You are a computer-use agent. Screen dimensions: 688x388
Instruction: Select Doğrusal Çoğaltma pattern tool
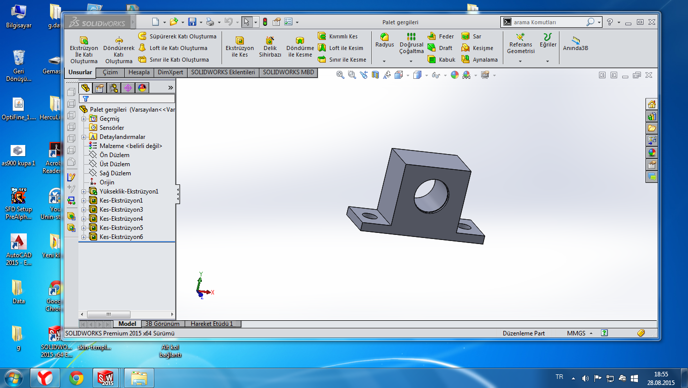(411, 43)
